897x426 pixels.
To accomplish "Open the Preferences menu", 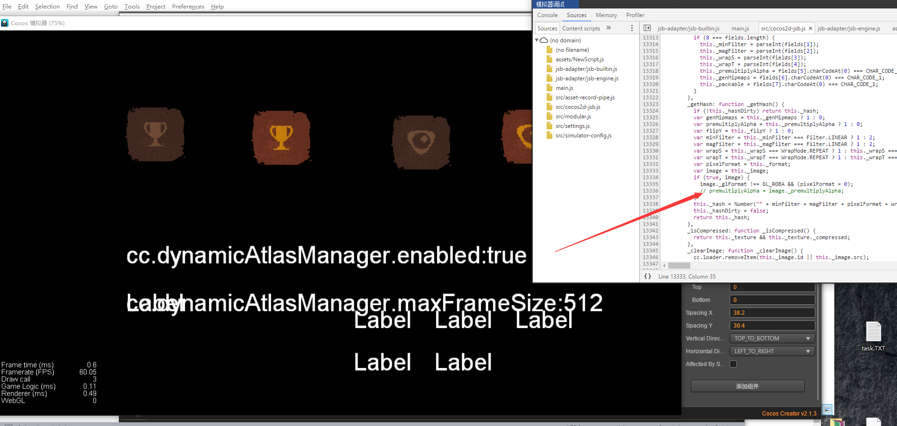I will pos(188,6).
